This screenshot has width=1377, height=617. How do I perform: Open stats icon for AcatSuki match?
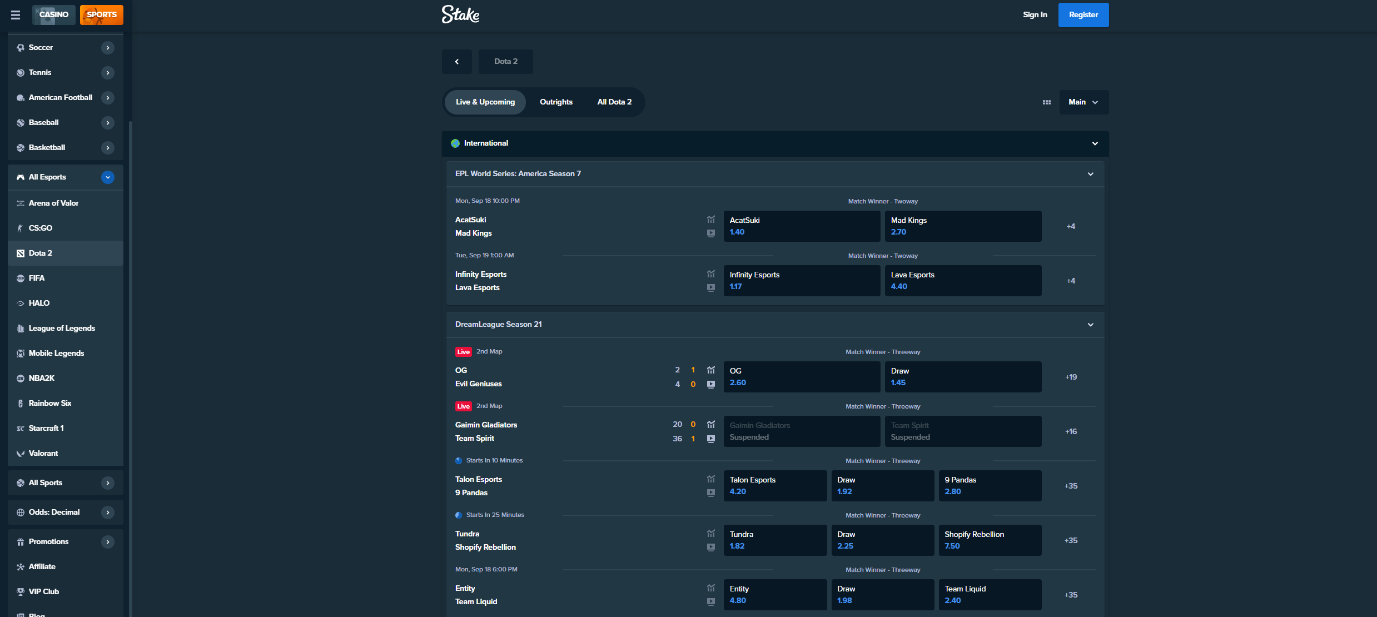711,220
